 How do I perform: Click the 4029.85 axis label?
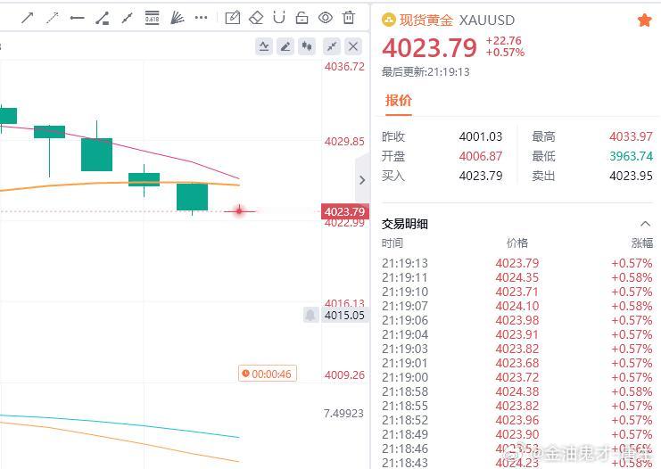[x=344, y=142]
